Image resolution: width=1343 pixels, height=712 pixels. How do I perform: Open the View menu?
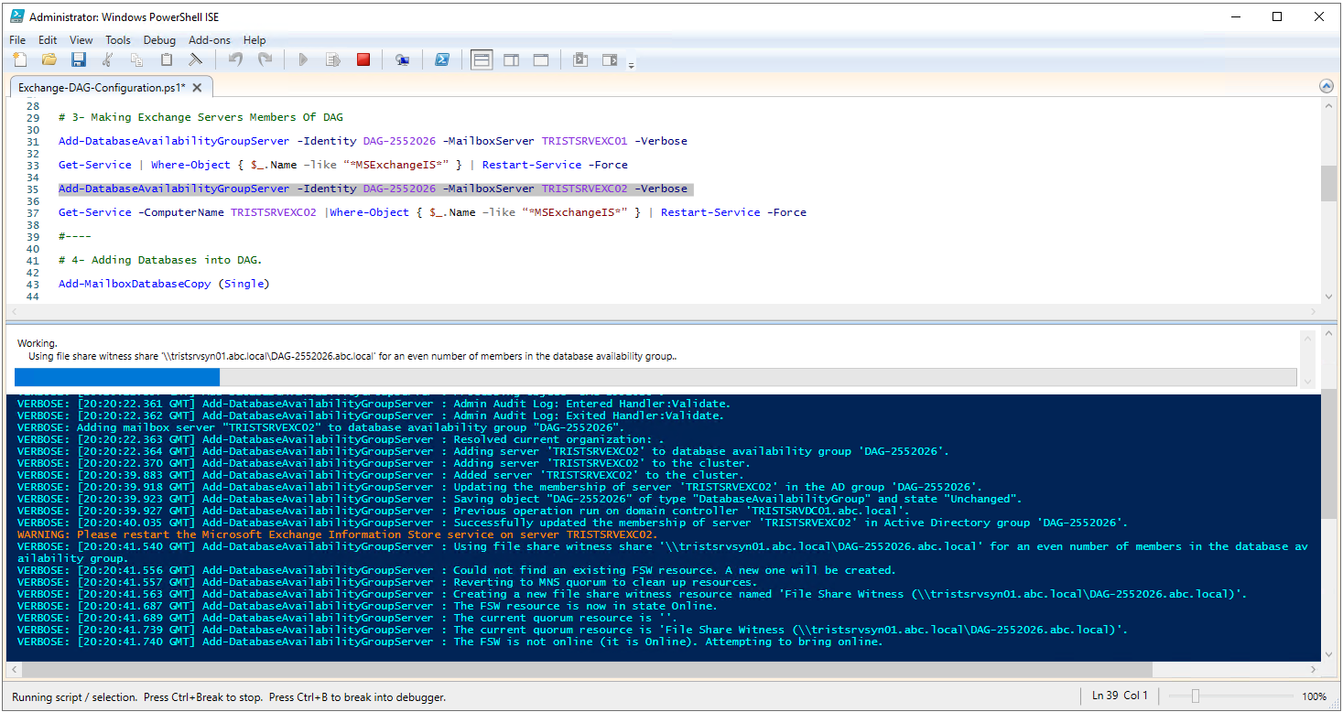point(81,40)
